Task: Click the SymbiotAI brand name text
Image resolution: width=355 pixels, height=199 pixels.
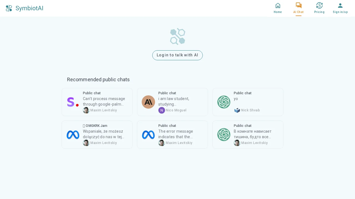Action: tap(29, 8)
